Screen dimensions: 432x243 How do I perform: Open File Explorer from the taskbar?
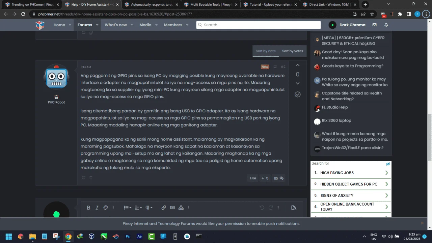click(x=32, y=237)
